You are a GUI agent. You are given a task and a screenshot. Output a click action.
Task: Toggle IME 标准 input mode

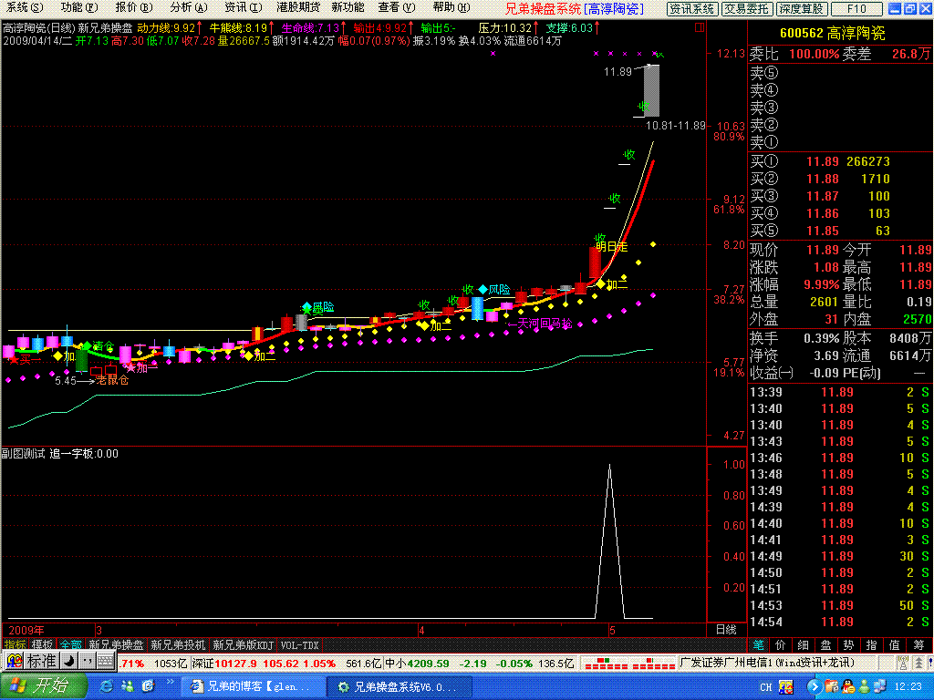(41, 661)
